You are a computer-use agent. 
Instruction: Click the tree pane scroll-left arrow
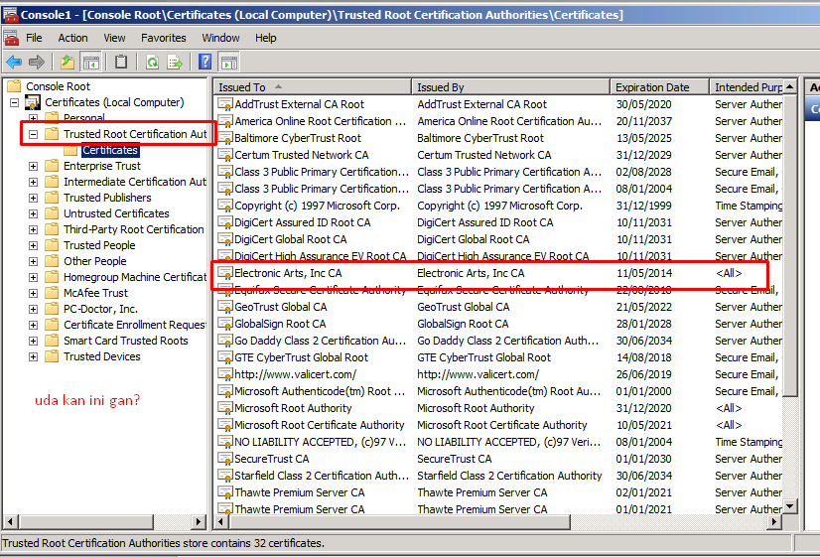11,521
